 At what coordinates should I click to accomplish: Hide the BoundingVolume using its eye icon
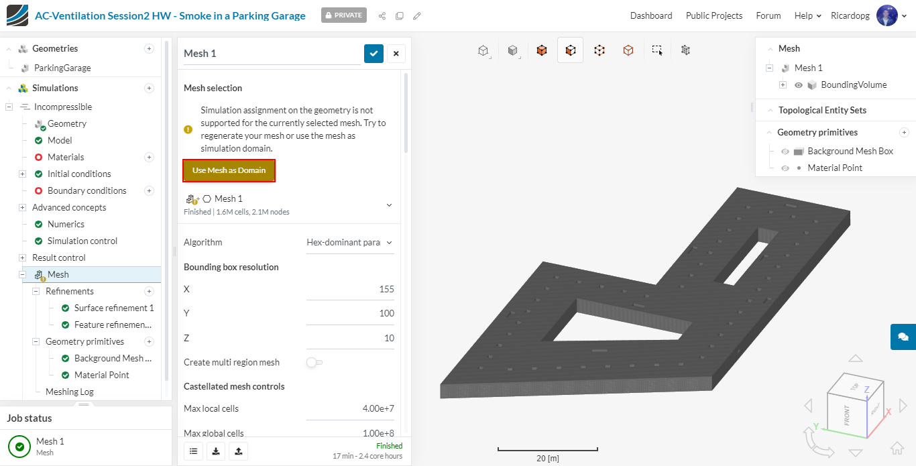point(799,85)
